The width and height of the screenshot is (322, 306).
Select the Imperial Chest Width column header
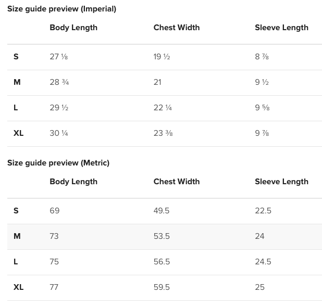pos(177,28)
